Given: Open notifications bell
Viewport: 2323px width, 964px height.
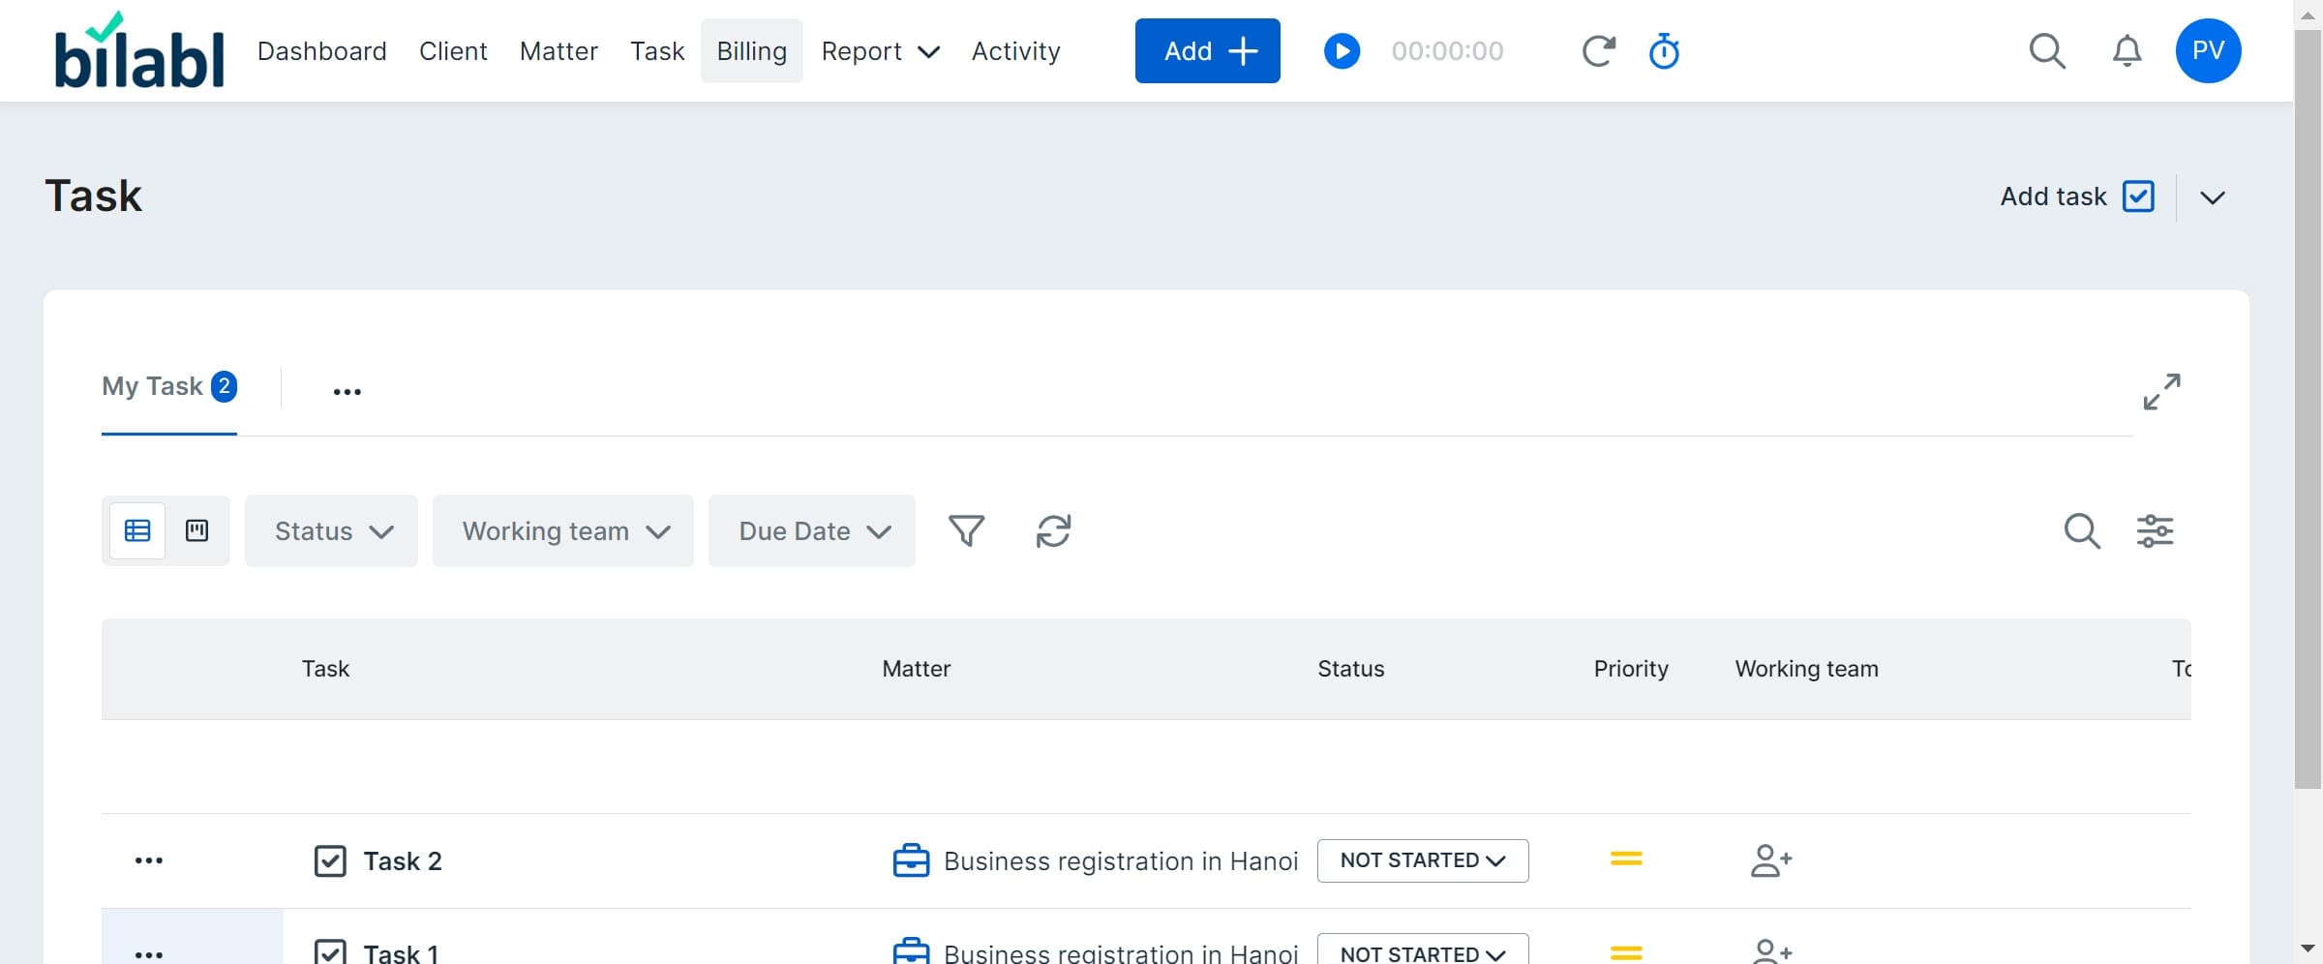Looking at the screenshot, I should click(x=2127, y=50).
